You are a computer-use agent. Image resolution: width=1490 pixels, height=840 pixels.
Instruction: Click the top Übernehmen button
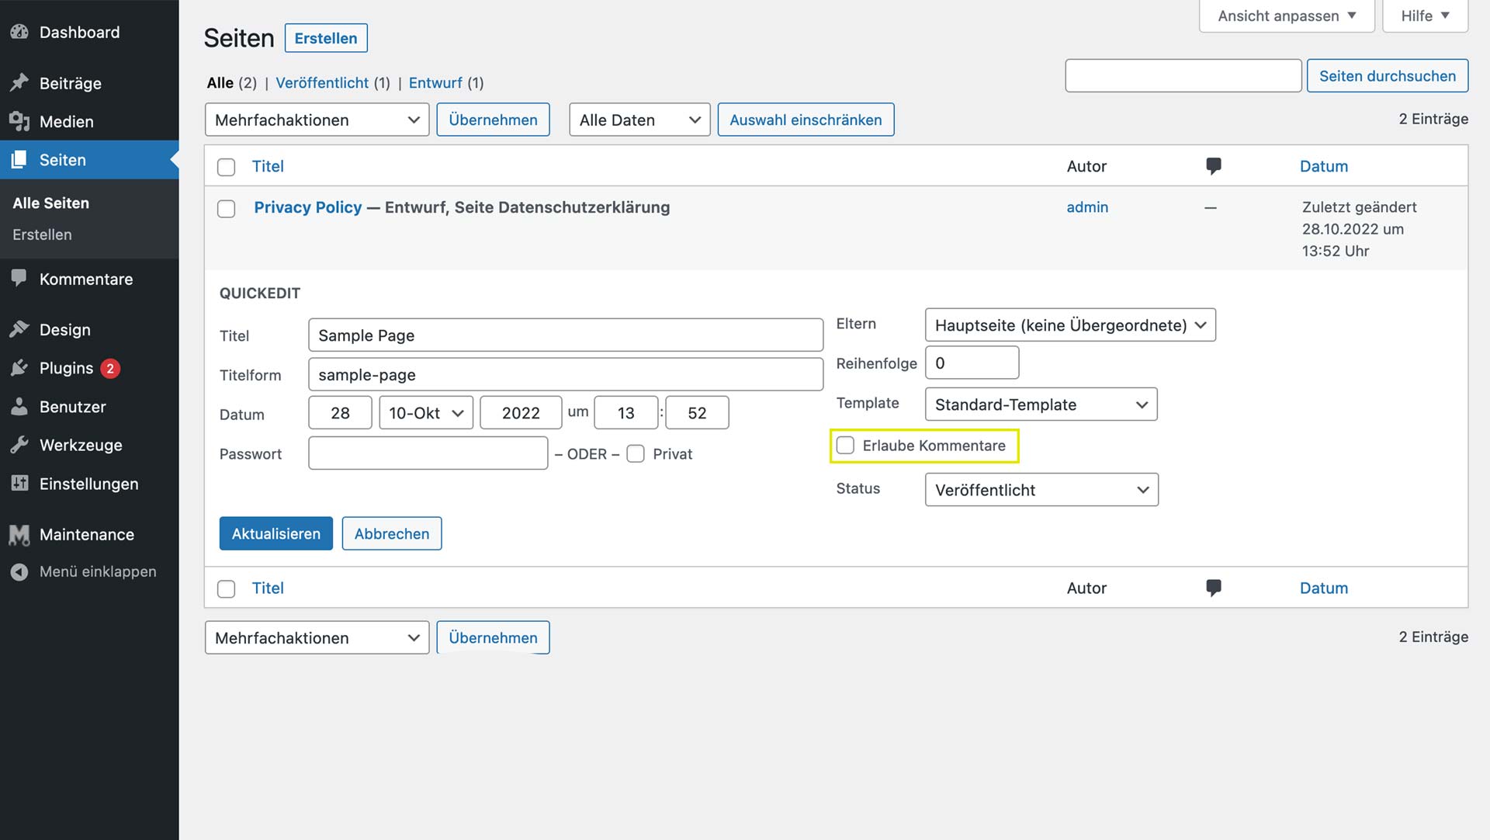tap(493, 120)
